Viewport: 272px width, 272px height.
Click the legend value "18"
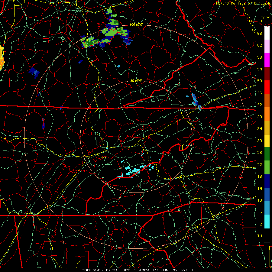click(260, 176)
